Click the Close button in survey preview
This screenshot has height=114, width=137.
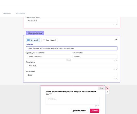[x=101, y=88]
